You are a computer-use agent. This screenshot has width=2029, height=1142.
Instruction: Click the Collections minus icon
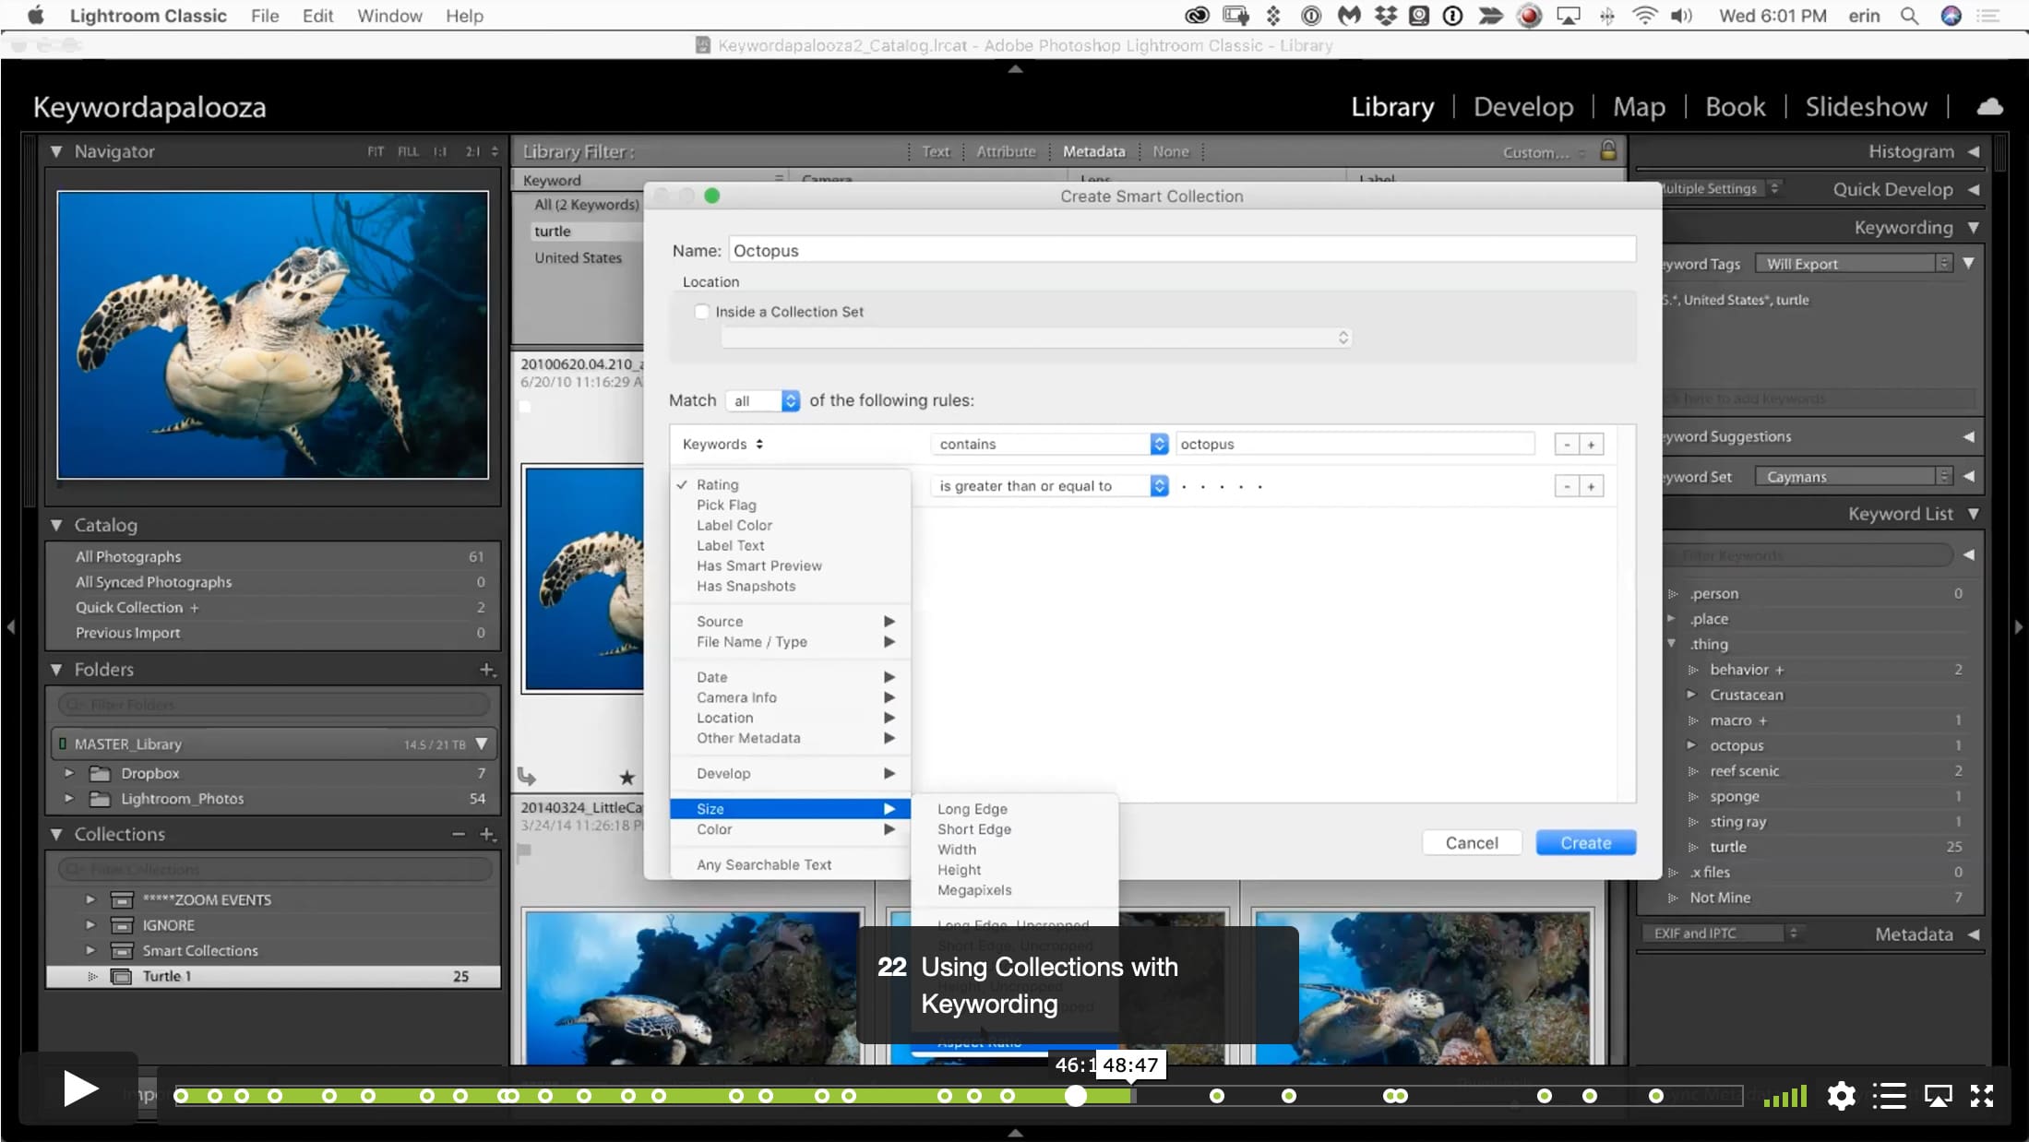click(459, 834)
